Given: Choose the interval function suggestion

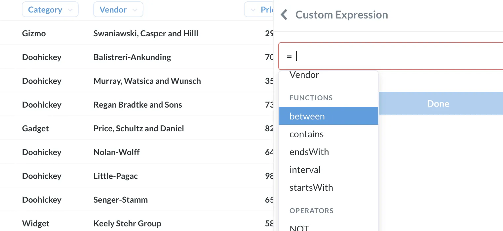Looking at the screenshot, I should pos(329,170).
